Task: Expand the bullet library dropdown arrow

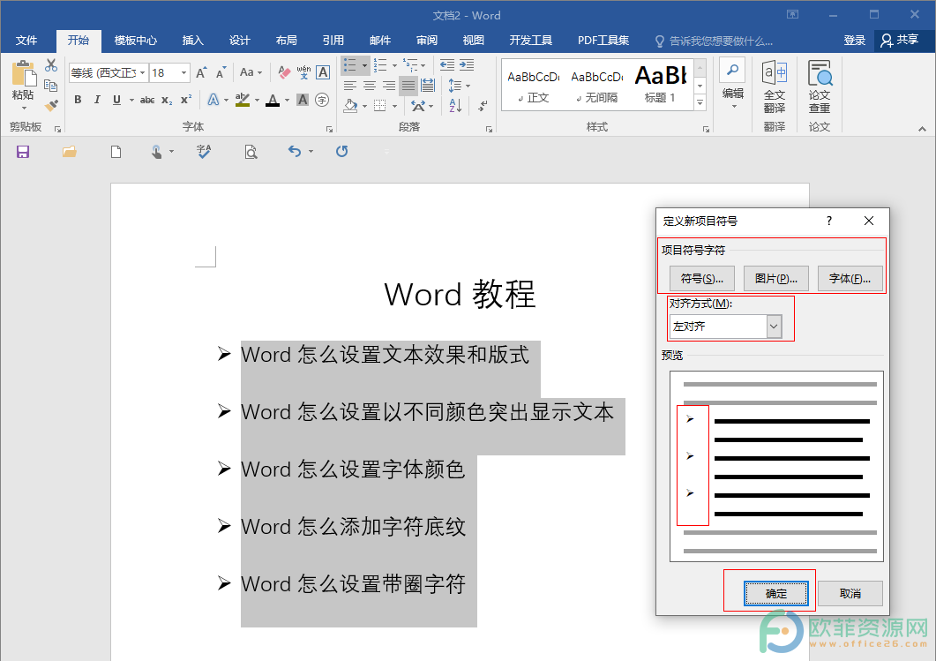Action: [364, 65]
